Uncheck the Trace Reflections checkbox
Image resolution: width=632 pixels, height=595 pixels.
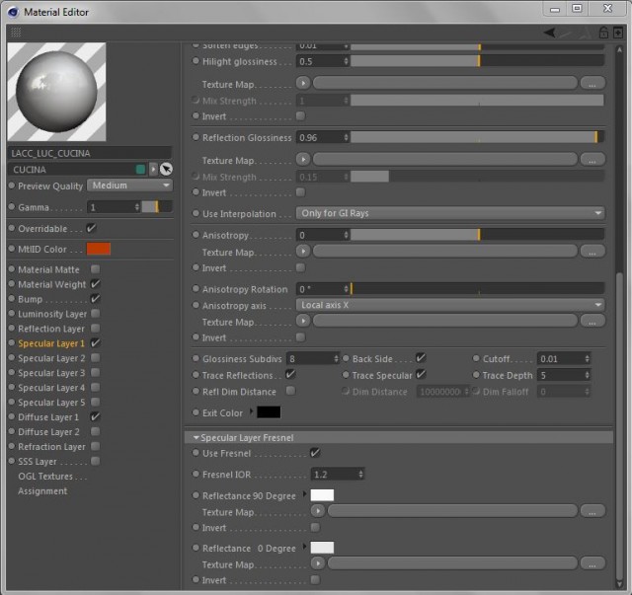(x=290, y=375)
